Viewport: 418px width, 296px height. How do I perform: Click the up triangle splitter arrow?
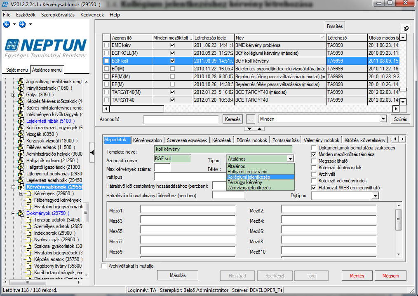pyautogui.click(x=259, y=129)
